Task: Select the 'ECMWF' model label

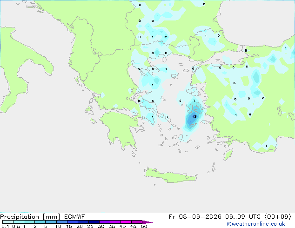Action: 75,217
